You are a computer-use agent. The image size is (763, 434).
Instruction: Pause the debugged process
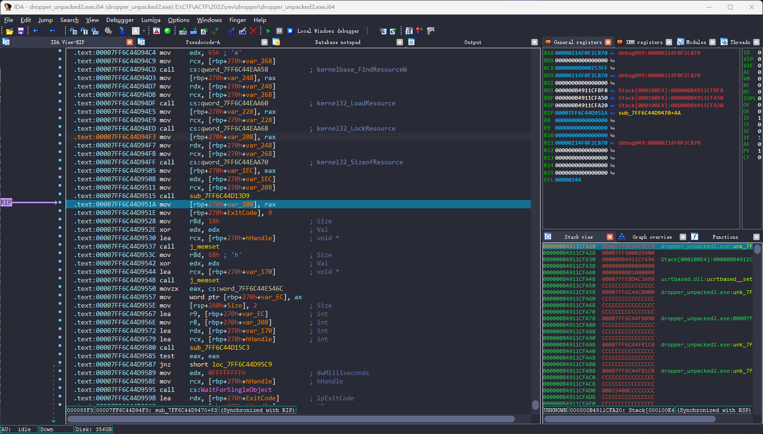point(279,31)
